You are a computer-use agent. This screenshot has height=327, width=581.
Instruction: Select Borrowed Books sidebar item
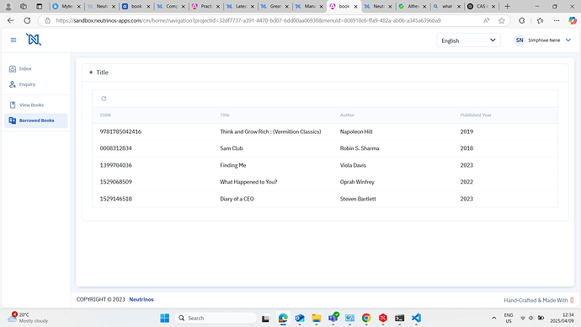point(36,121)
